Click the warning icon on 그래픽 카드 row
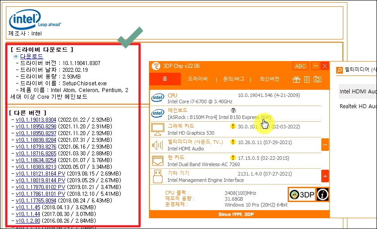377x229 pixels. [233, 126]
